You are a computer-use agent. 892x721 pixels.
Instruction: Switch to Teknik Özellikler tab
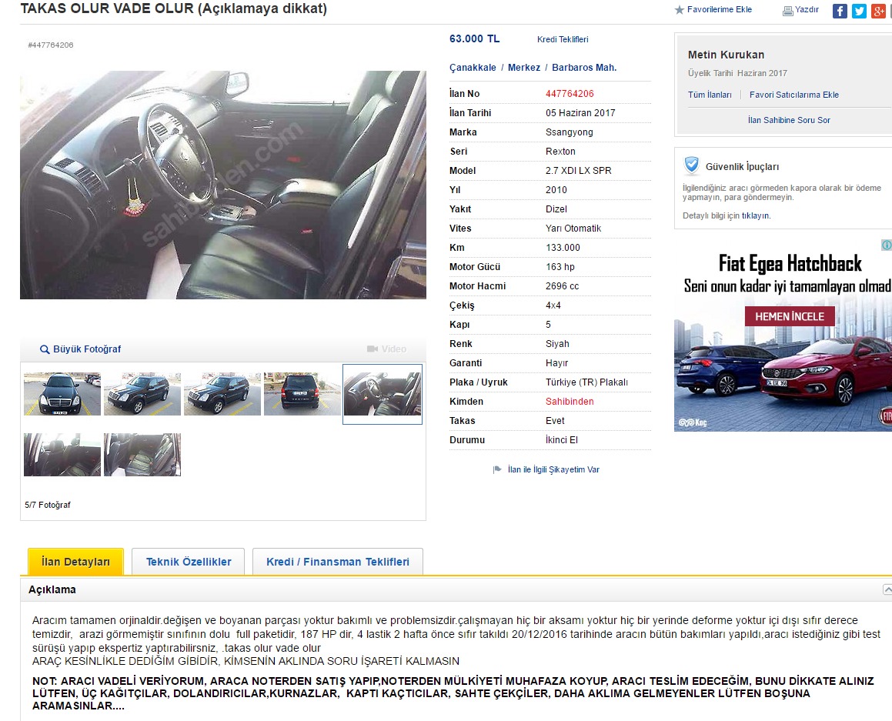point(189,562)
